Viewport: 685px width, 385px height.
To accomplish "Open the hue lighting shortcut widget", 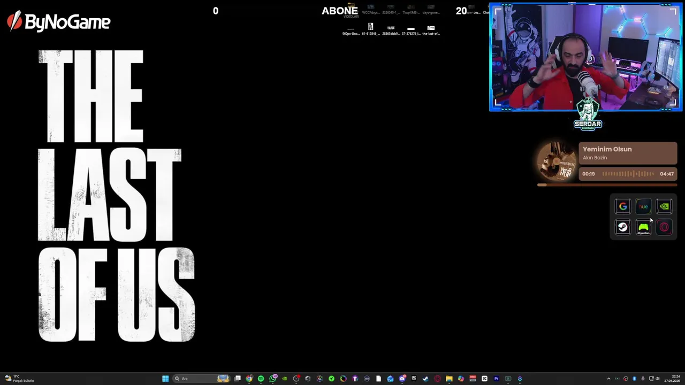I will tap(643, 206).
